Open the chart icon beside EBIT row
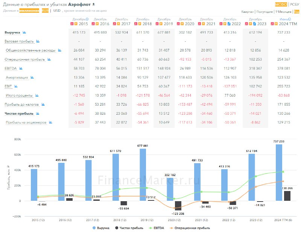 coord(16,86)
